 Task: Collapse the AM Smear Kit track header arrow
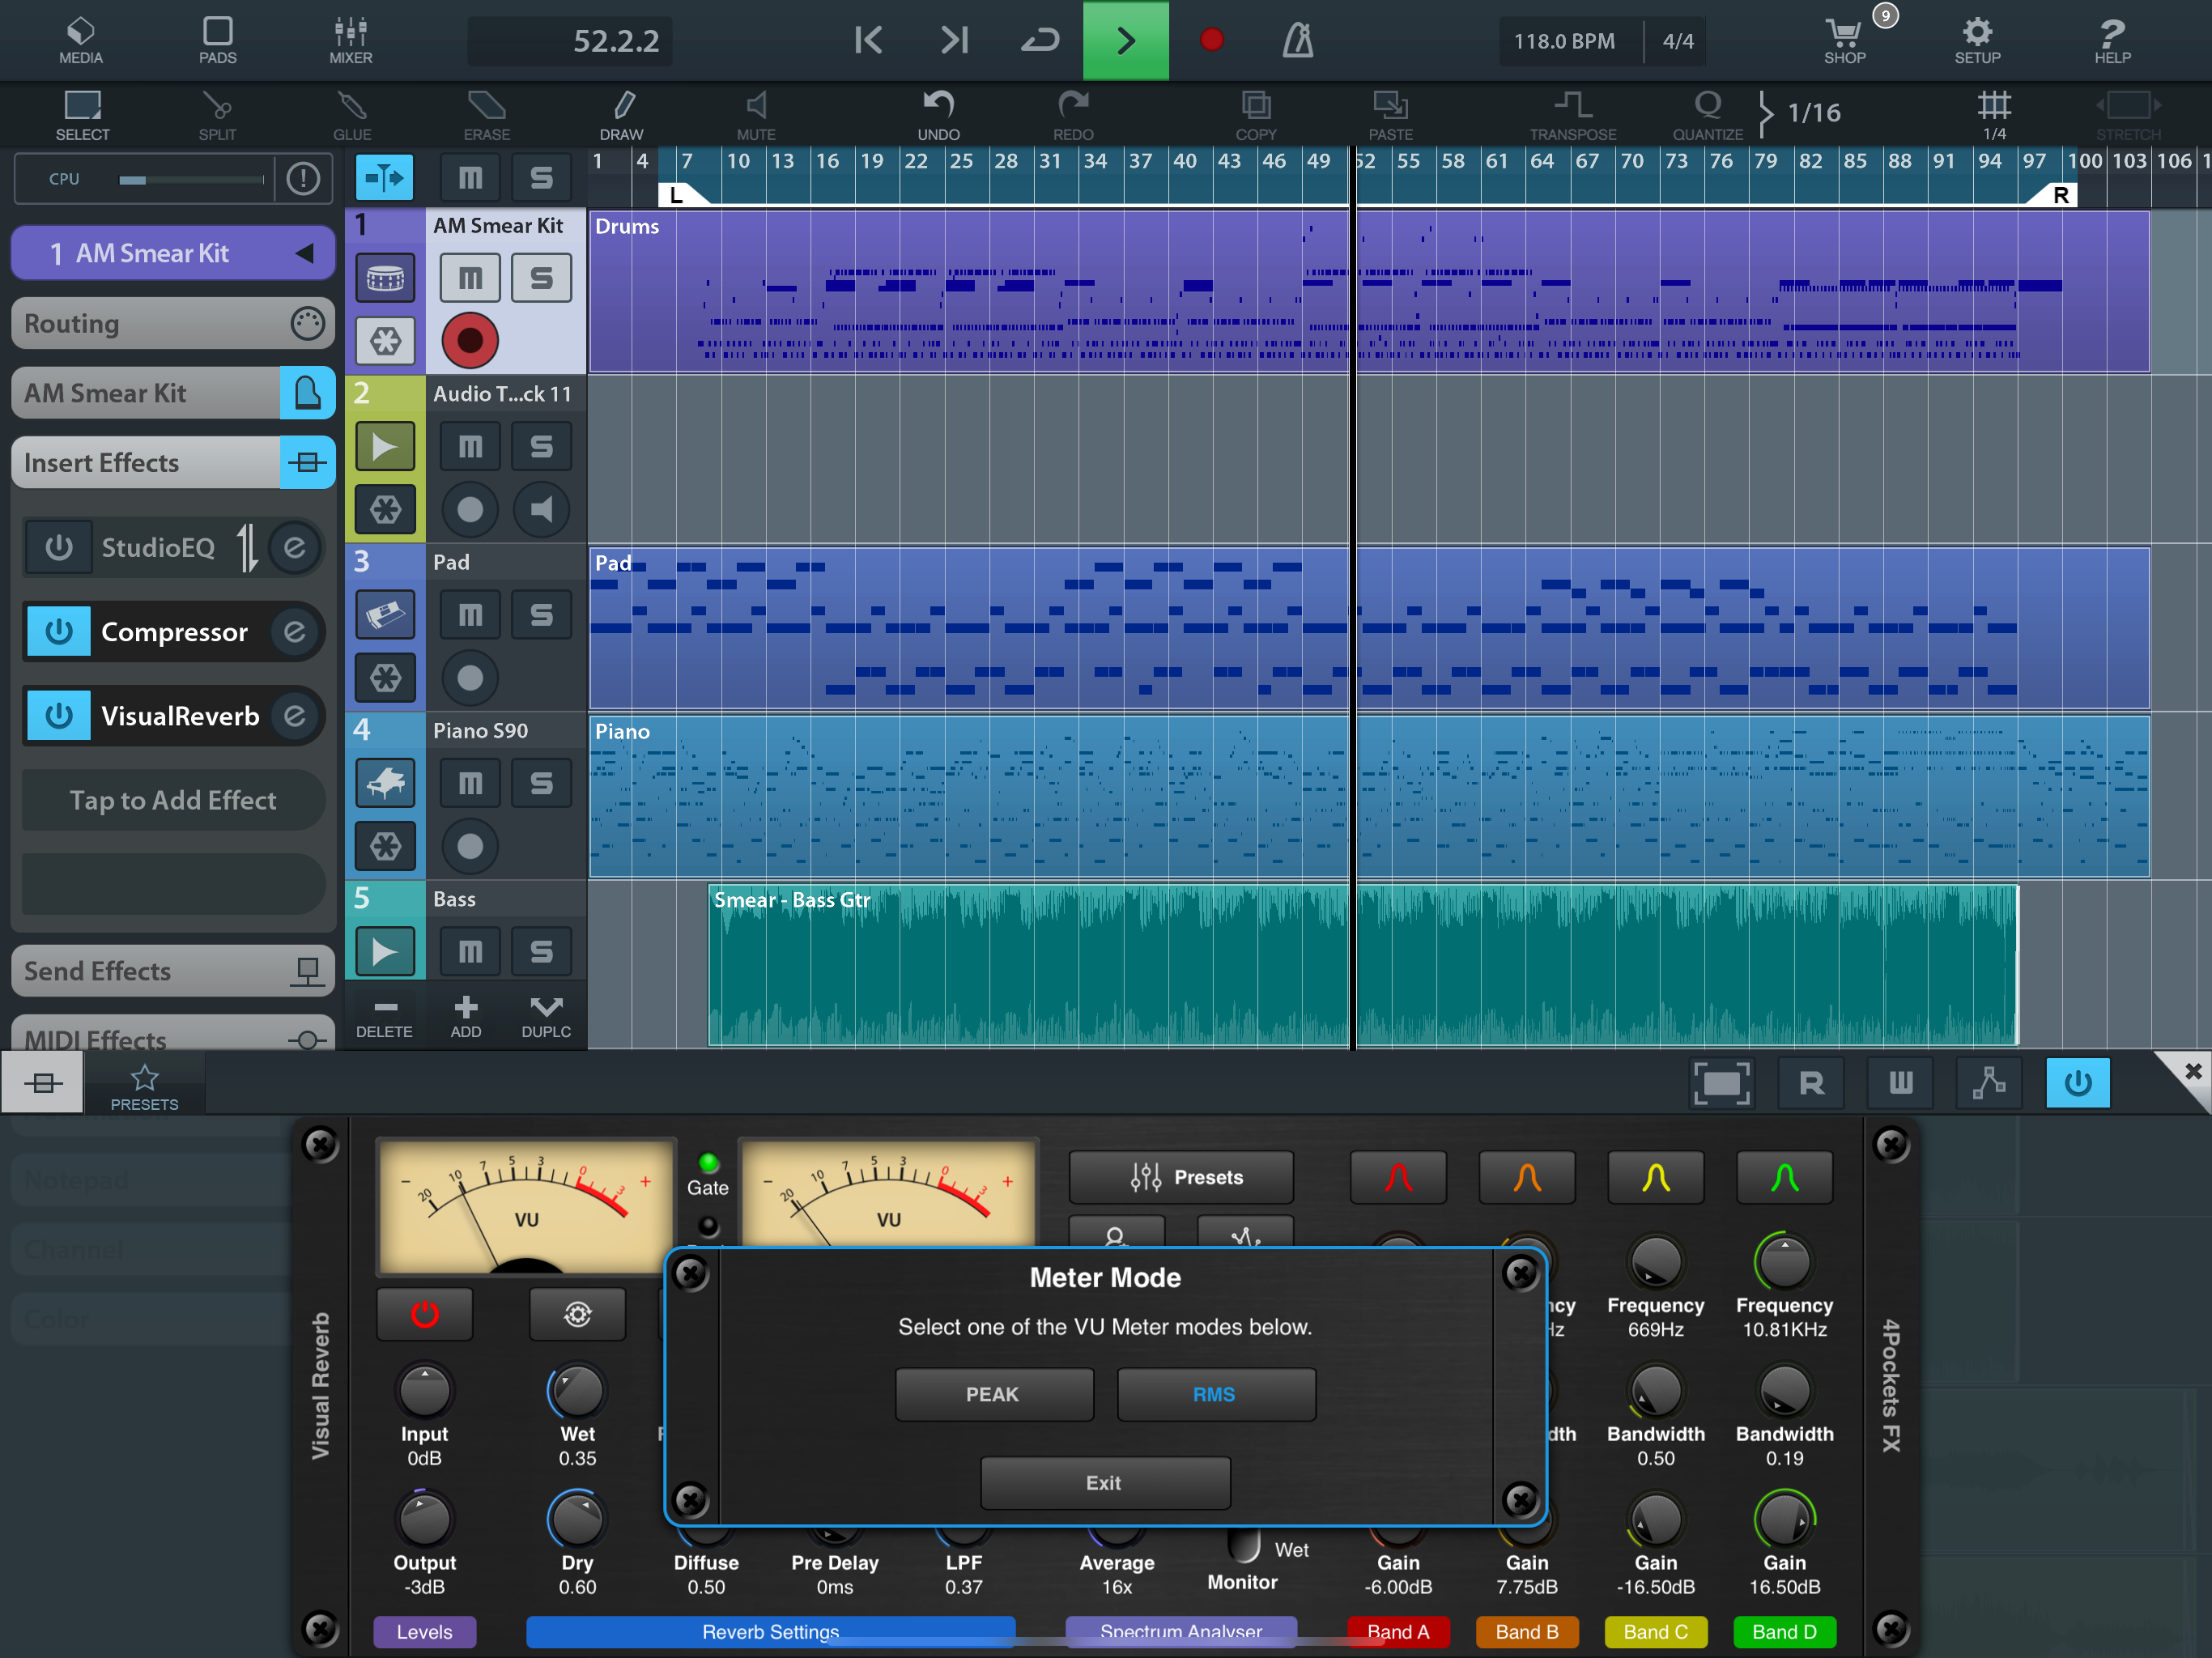click(305, 253)
